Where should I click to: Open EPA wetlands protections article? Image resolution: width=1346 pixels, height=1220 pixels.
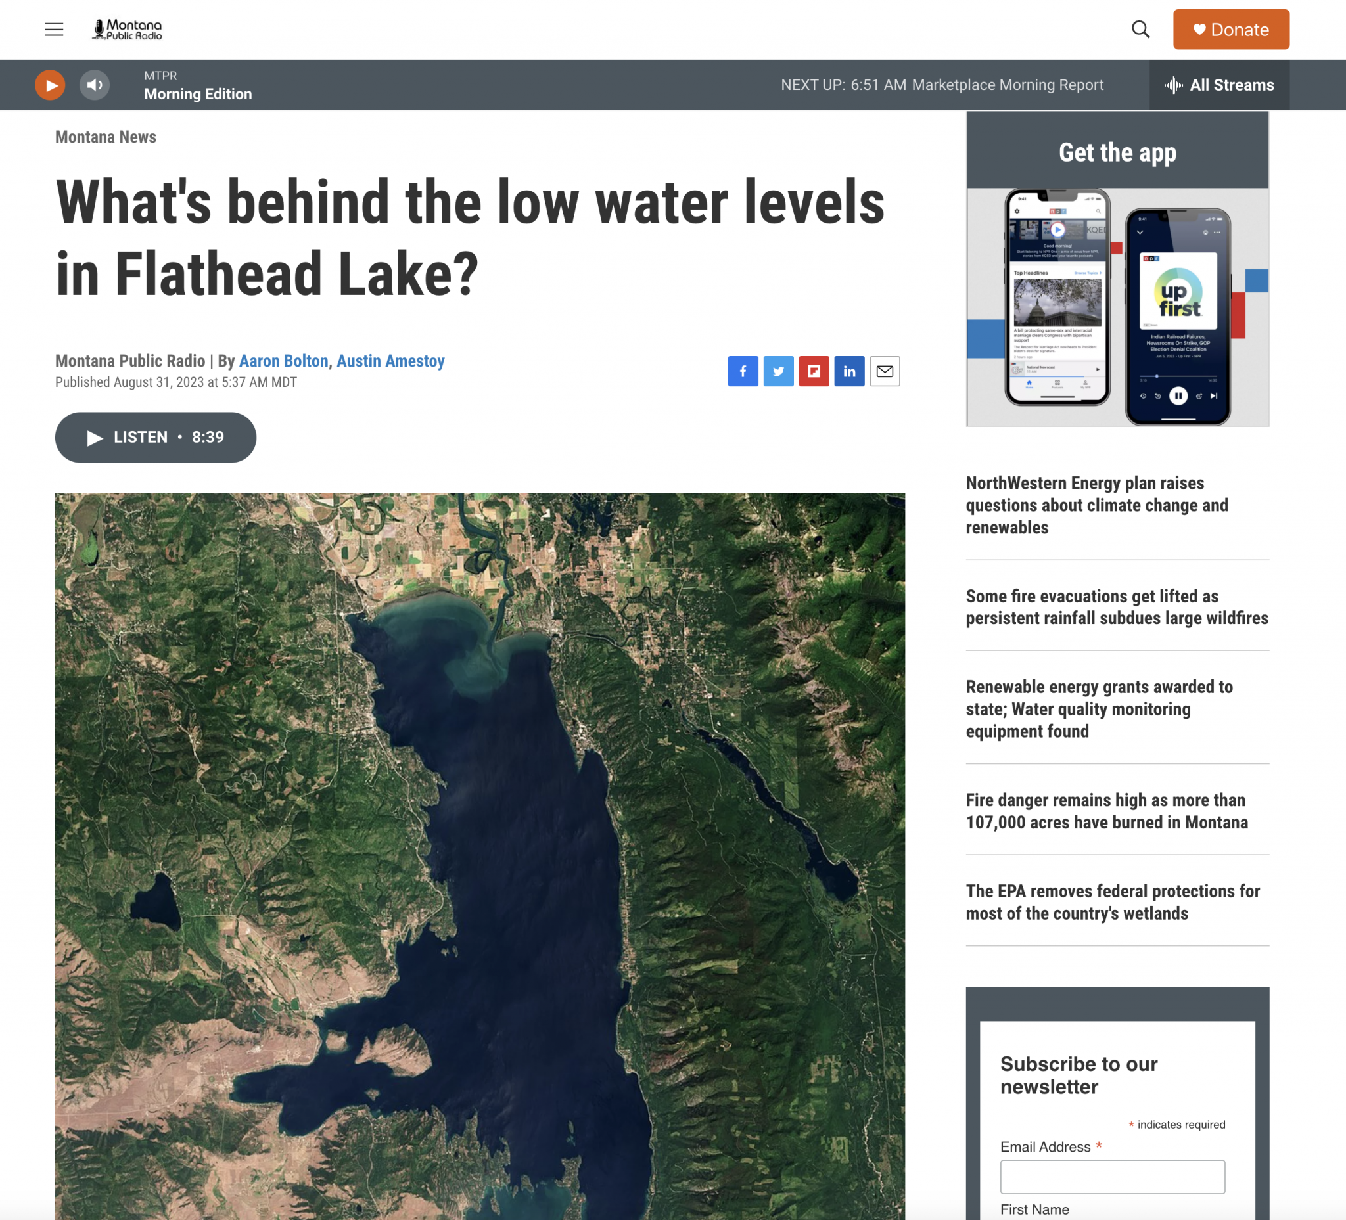click(x=1113, y=902)
